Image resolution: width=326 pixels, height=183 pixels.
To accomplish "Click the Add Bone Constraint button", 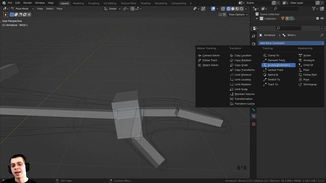I will [x=291, y=43].
